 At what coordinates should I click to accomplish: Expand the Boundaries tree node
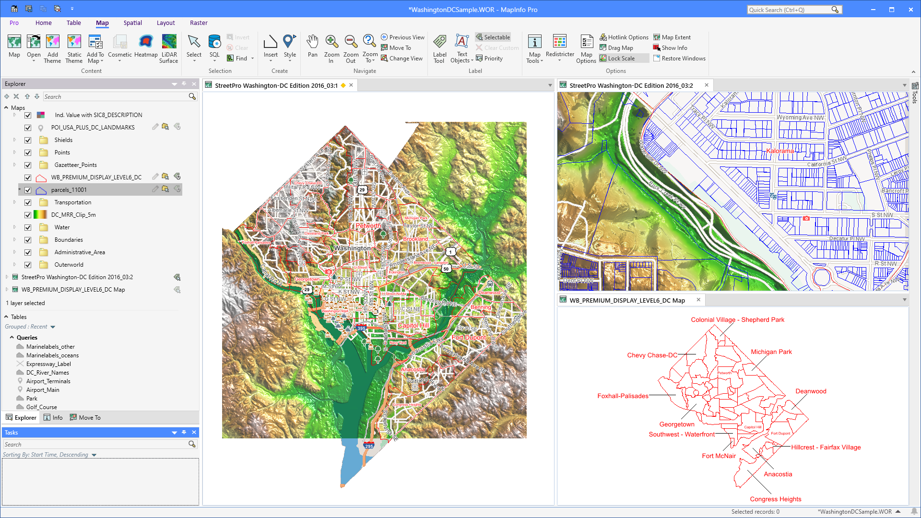(x=14, y=240)
